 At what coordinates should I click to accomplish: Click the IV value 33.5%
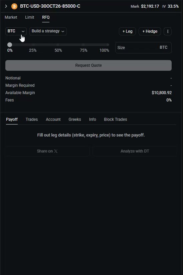coord(173,6)
